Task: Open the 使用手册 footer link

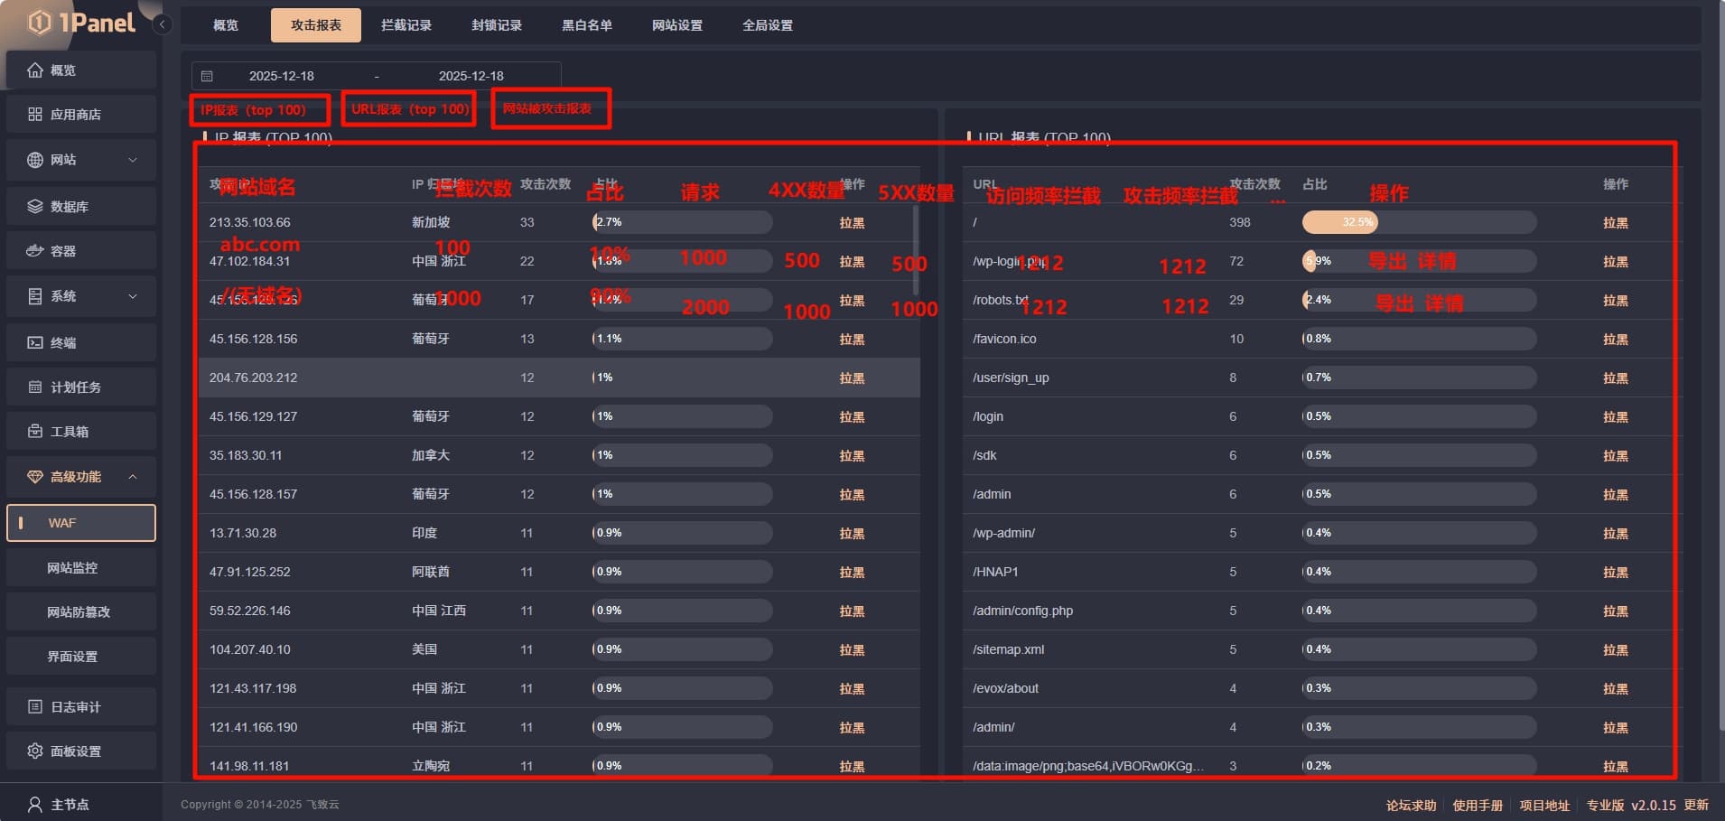Action: 1478,806
